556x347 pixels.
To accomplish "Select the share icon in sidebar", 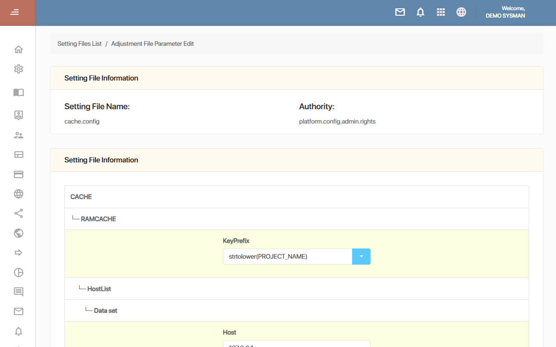I will 19,213.
